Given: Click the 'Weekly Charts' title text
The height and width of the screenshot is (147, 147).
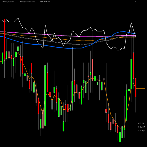Looking at the screenshot, I should pos(8,2).
